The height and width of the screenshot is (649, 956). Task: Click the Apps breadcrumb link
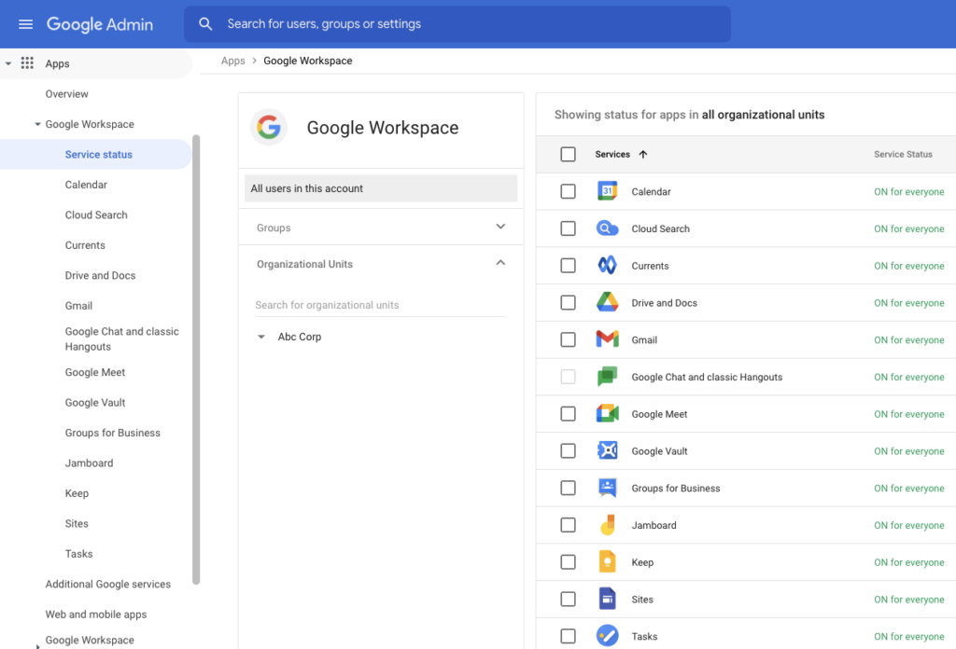coord(232,61)
